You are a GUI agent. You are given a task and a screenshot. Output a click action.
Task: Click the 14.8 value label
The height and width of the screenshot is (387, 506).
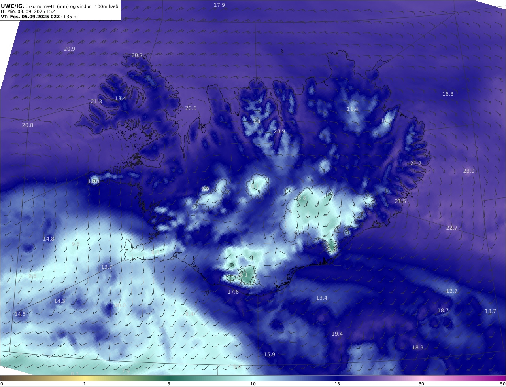tap(49, 239)
